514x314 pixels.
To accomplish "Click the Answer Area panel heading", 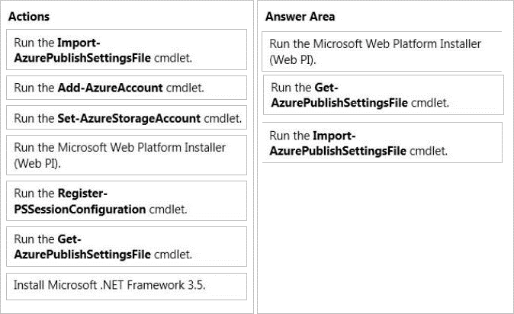I will point(300,17).
